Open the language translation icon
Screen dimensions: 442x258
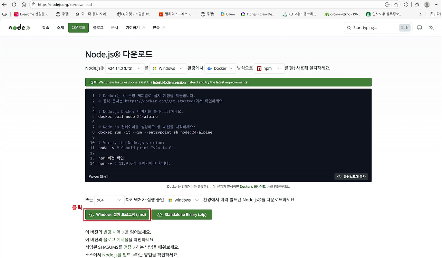point(431,28)
